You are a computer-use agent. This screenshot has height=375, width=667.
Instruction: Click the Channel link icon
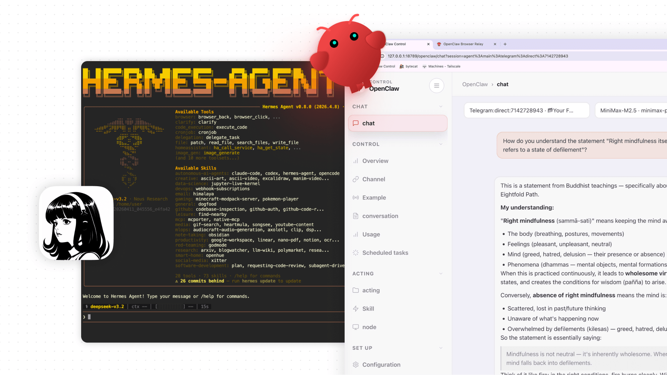click(356, 179)
